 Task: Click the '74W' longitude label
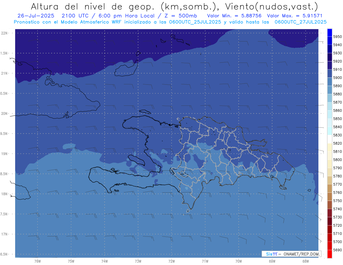pos(104,261)
